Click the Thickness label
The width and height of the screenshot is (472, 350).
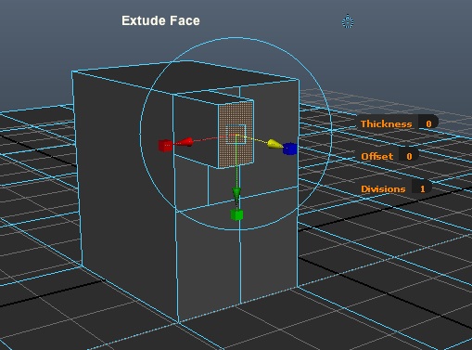click(x=387, y=124)
